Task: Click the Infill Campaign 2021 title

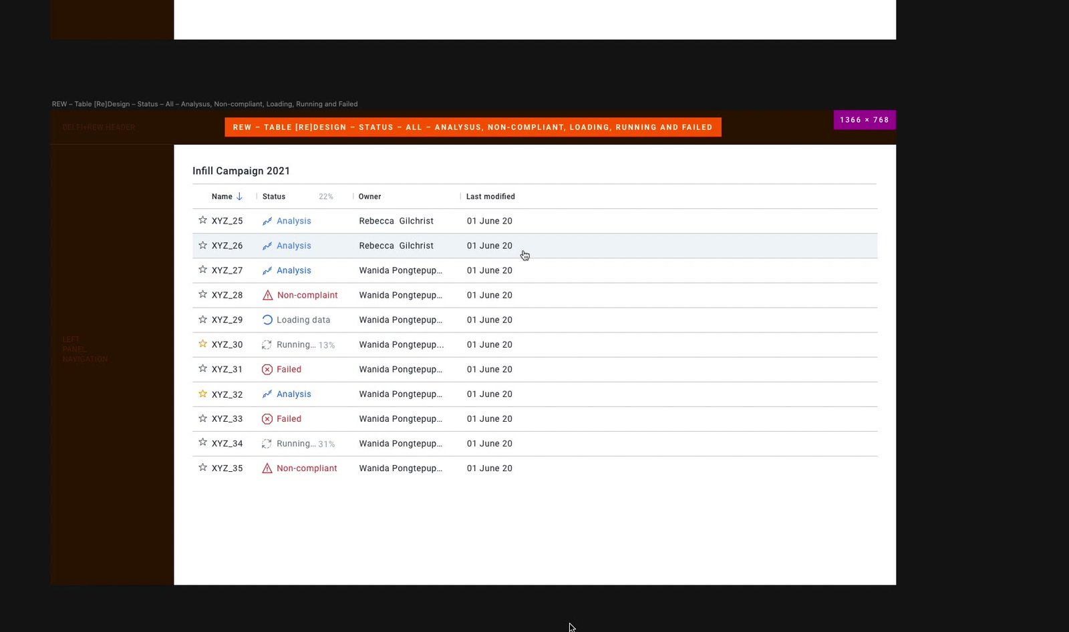Action: 241,171
